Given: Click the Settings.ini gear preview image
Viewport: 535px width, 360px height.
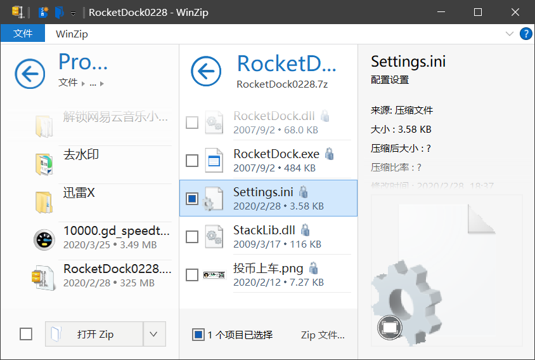Looking at the screenshot, I should coord(446,270).
